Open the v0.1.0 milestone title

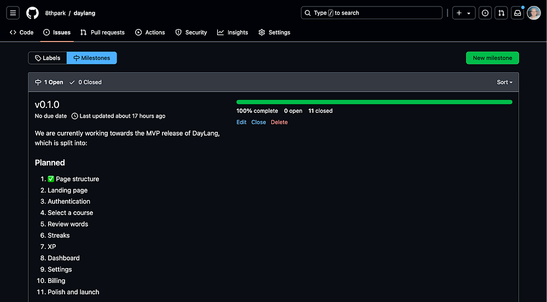47,104
